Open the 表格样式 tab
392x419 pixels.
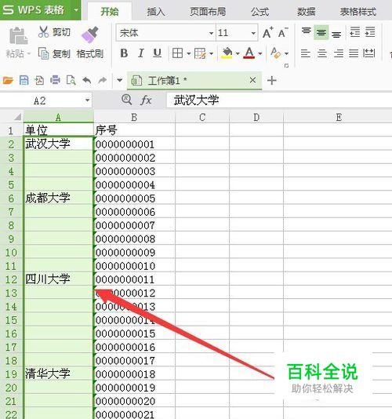point(358,12)
